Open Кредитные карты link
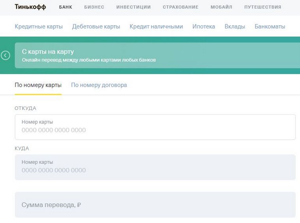The image size is (300, 223). click(x=39, y=26)
